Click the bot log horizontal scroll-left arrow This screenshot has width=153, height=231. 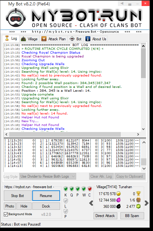[x=6, y=134]
